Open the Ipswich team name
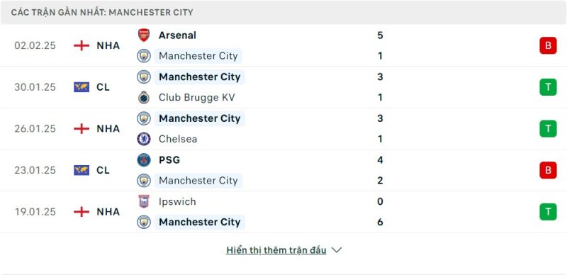This screenshot has height=275, width=567. pos(177,201)
